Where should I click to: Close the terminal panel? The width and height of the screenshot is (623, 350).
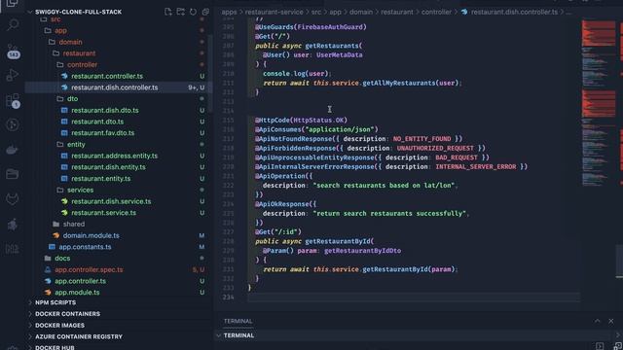(x=611, y=321)
